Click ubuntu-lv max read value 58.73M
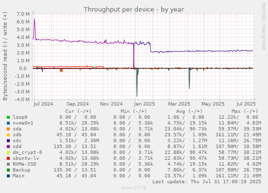This screenshot has height=193, width=268. 228,158
